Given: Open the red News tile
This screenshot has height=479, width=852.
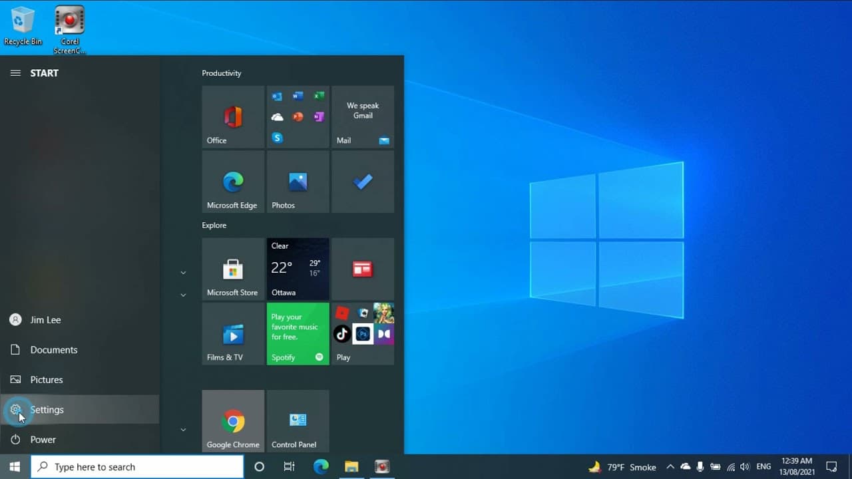Looking at the screenshot, I should [x=363, y=269].
